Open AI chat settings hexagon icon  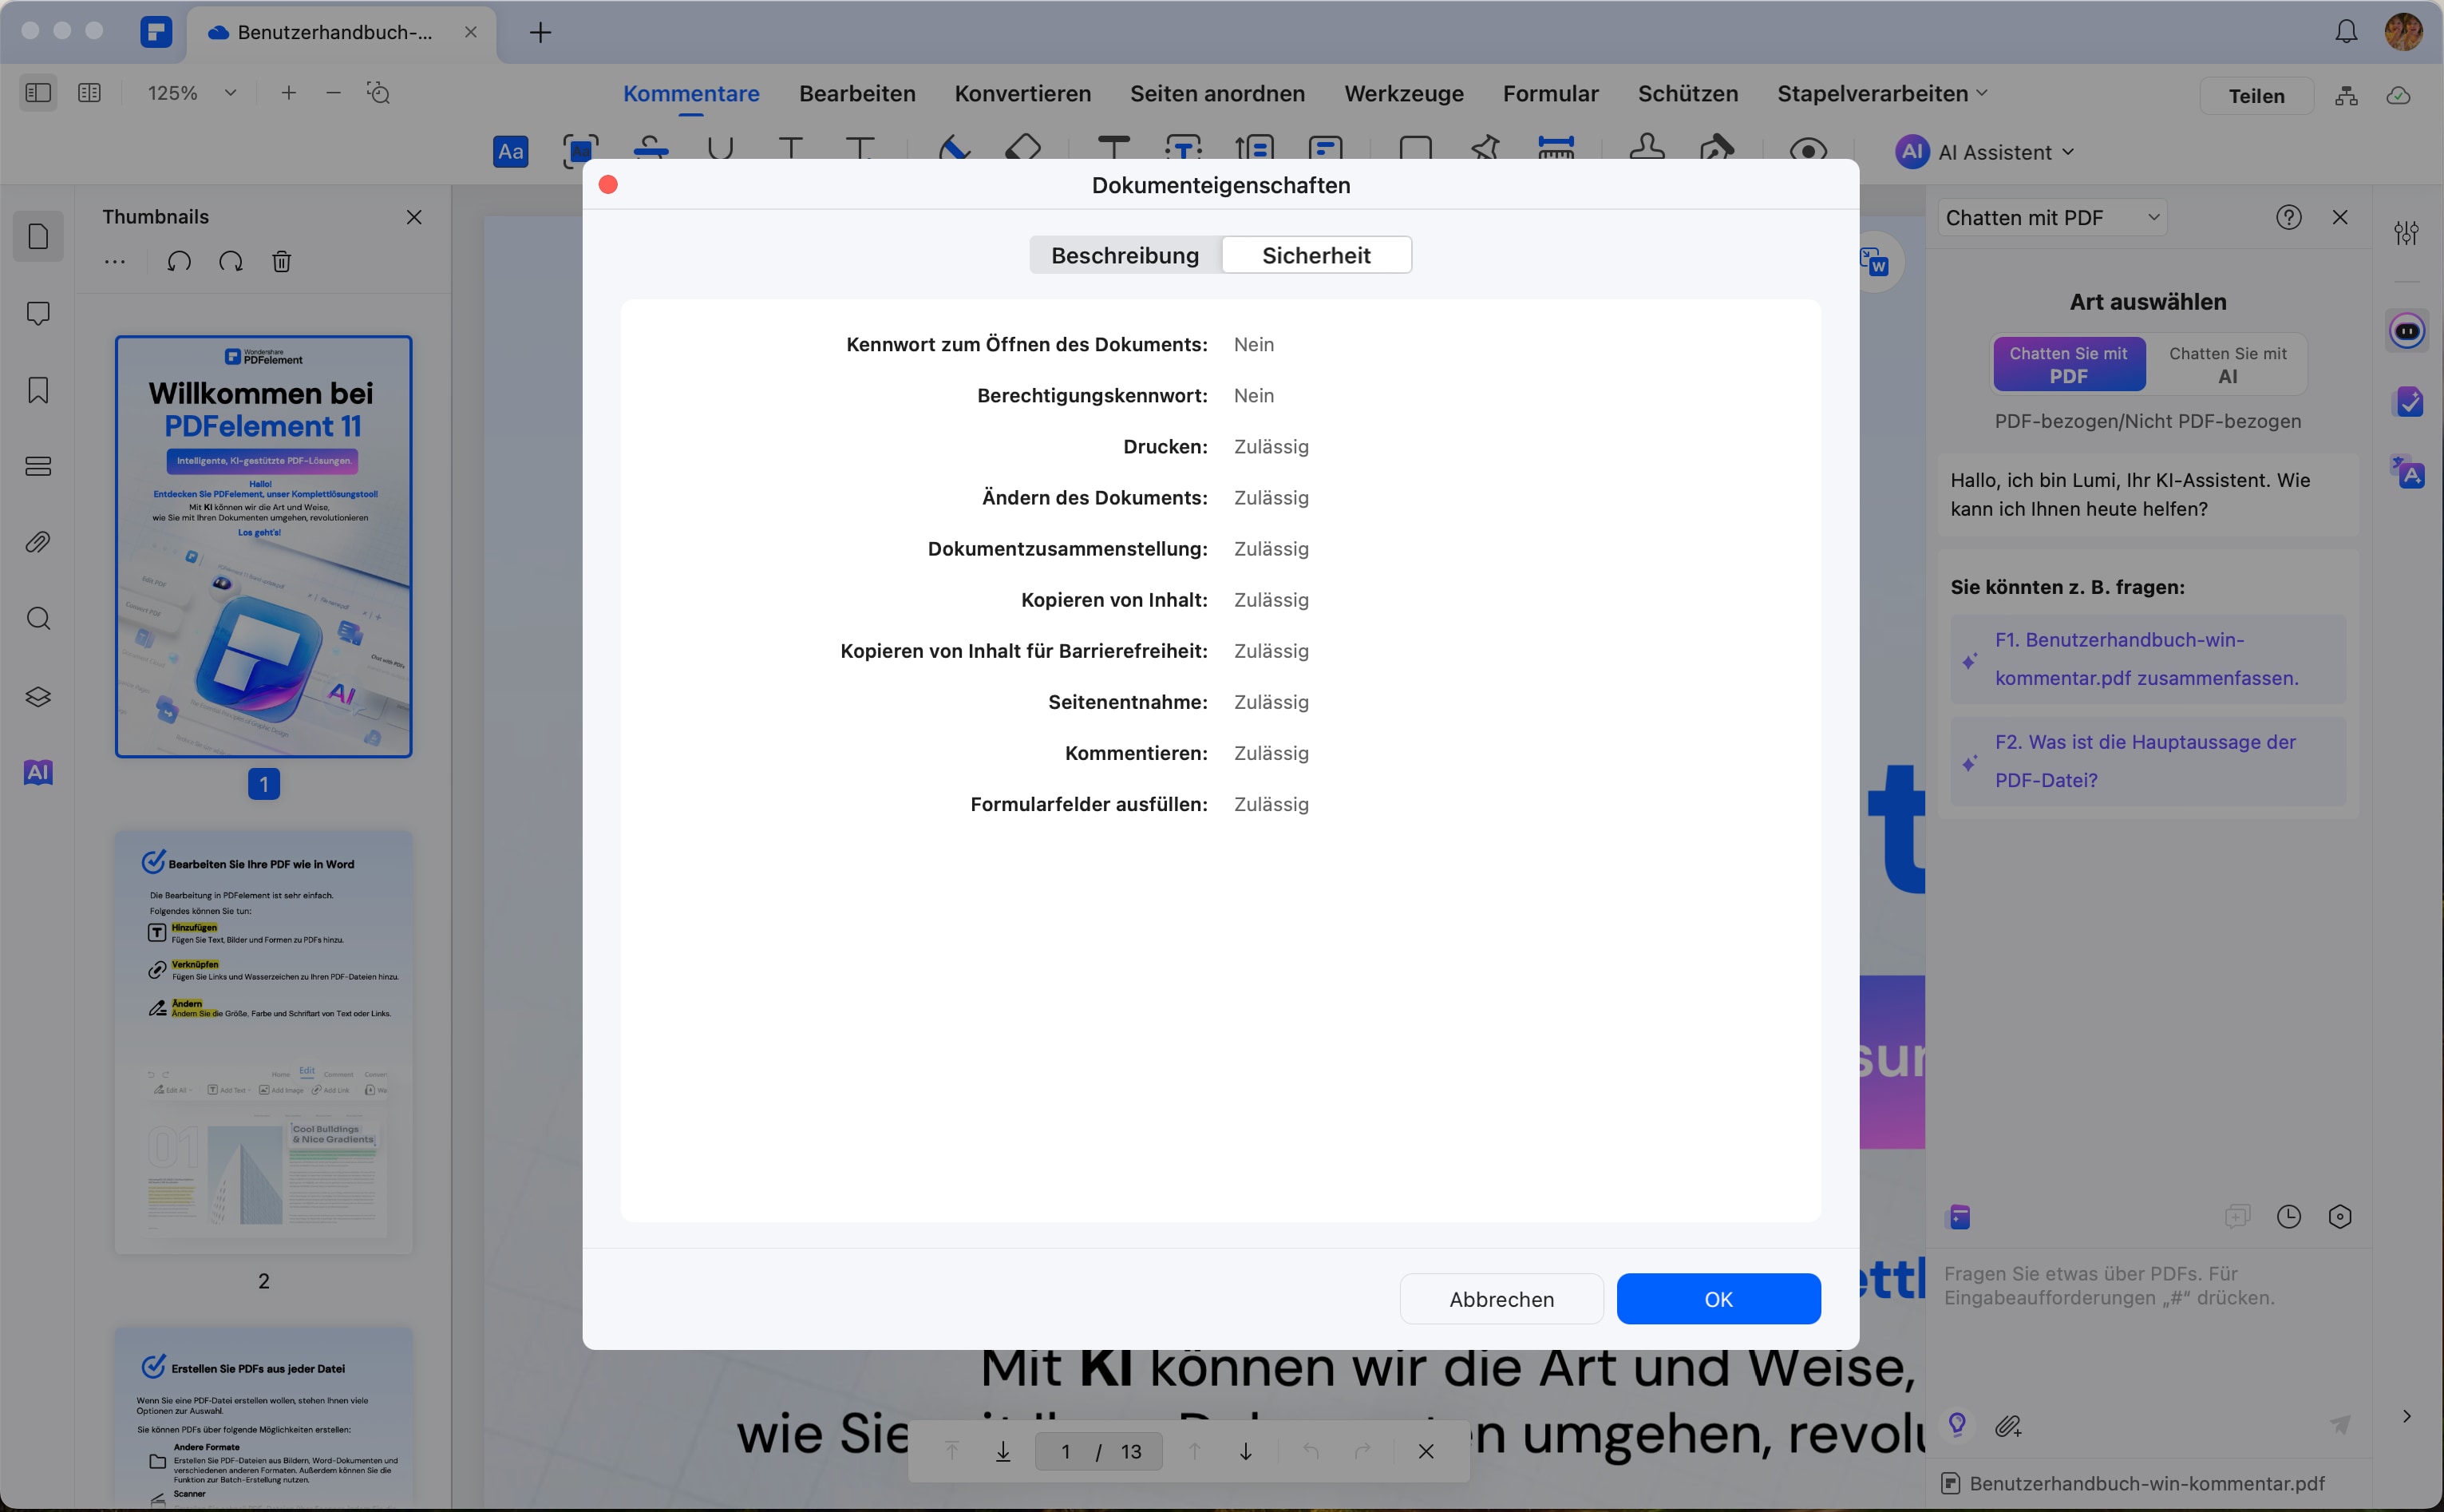pos(2340,1217)
